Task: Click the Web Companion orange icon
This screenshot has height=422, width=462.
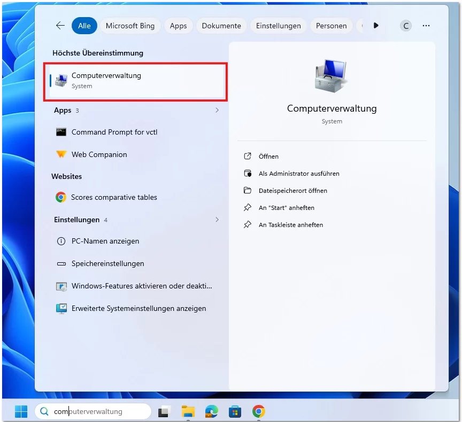Action: click(61, 154)
